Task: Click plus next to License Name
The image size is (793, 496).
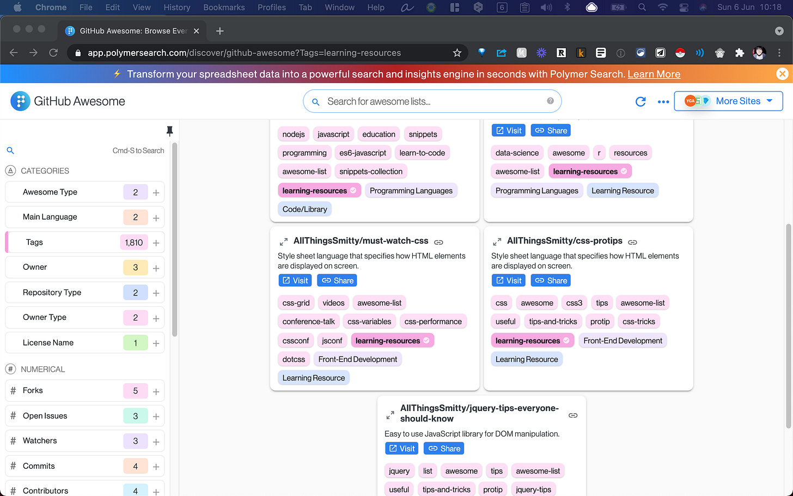Action: pyautogui.click(x=156, y=343)
